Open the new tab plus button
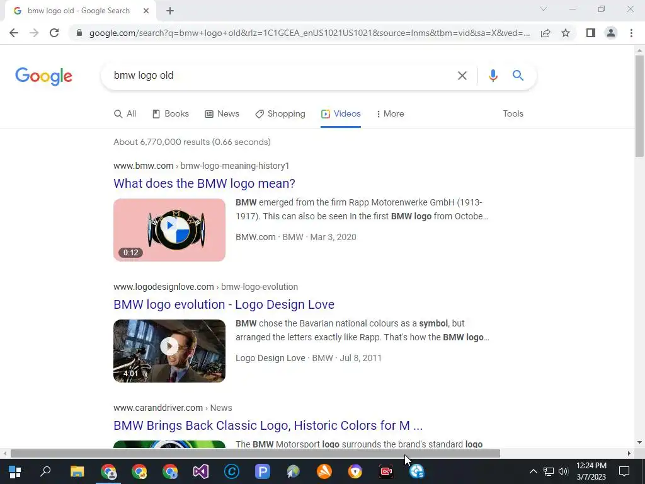The width and height of the screenshot is (645, 484). pos(170,11)
